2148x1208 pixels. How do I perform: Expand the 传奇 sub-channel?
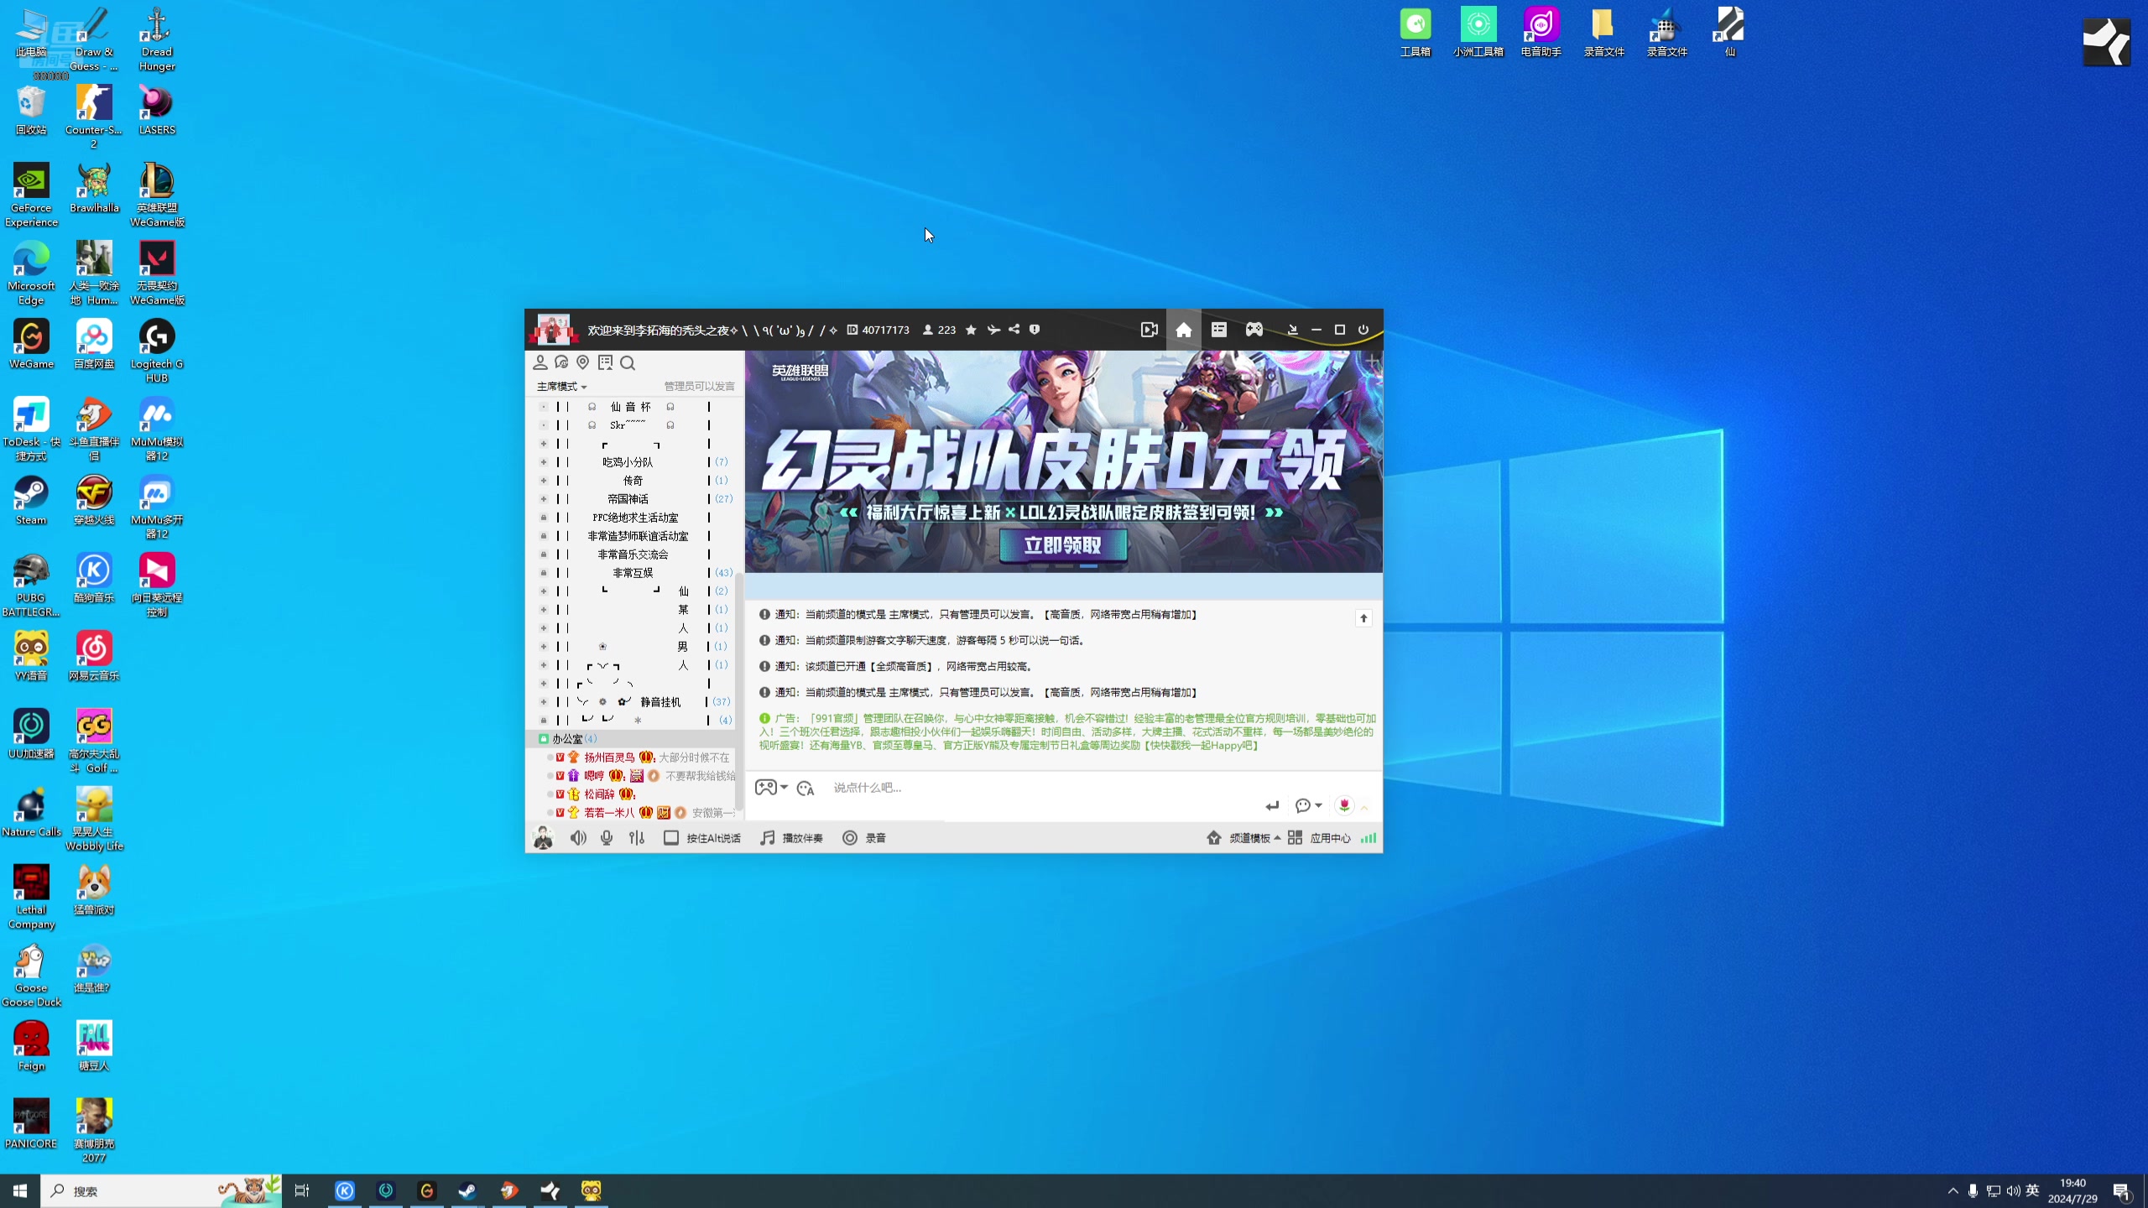[x=544, y=481]
